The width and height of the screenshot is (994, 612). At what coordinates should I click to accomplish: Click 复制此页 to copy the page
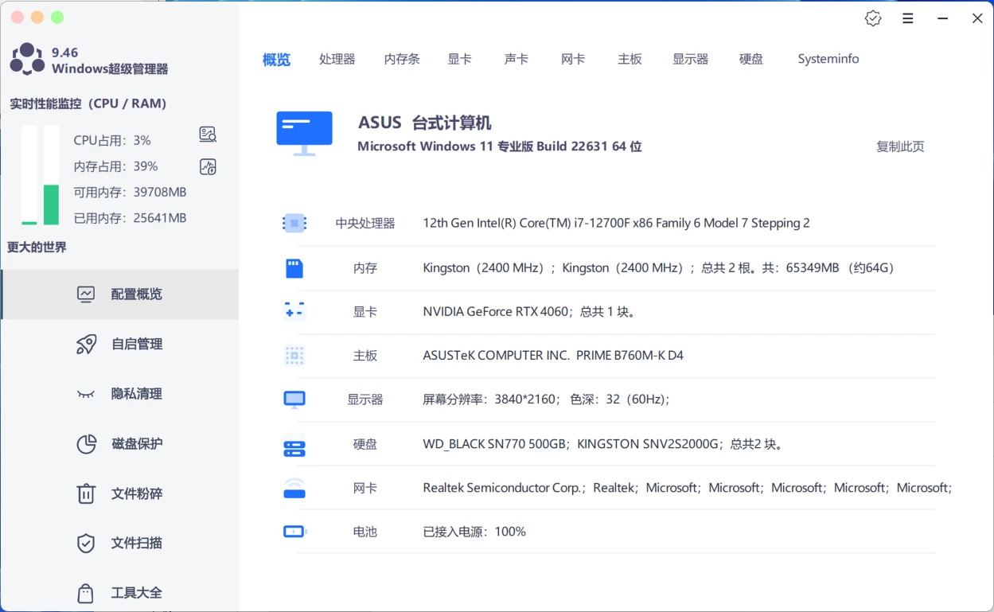(x=900, y=146)
